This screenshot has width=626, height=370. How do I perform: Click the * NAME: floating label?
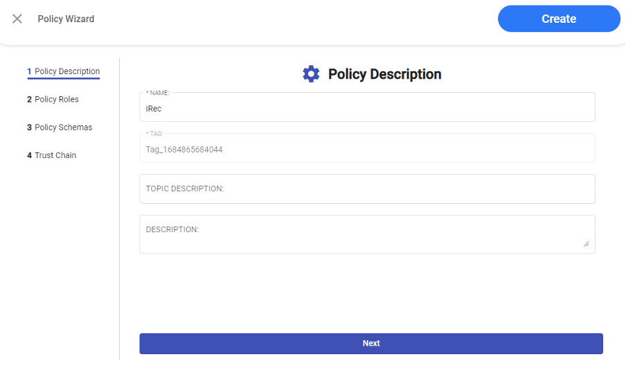click(157, 93)
